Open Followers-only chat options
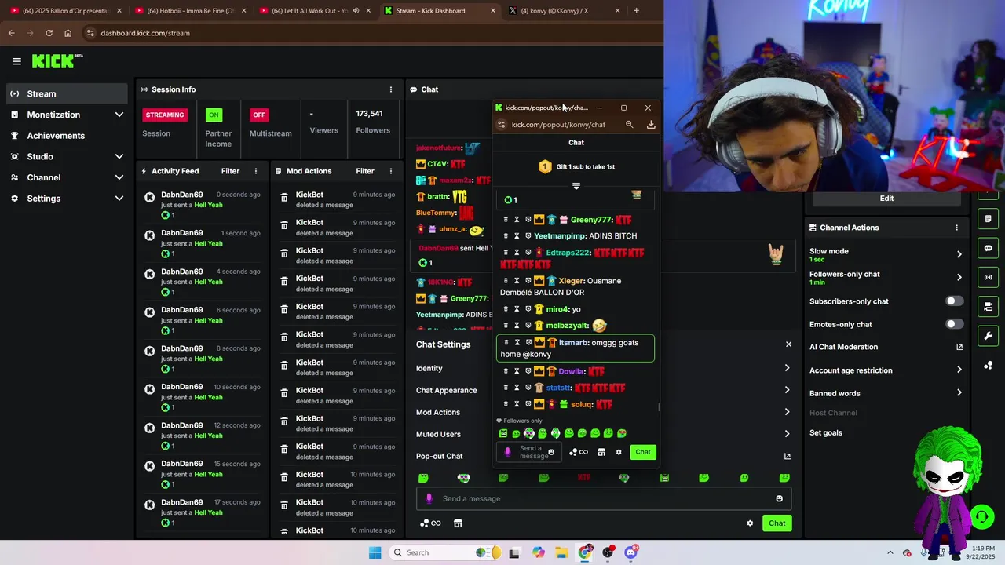This screenshot has height=565, width=1005. coord(886,277)
